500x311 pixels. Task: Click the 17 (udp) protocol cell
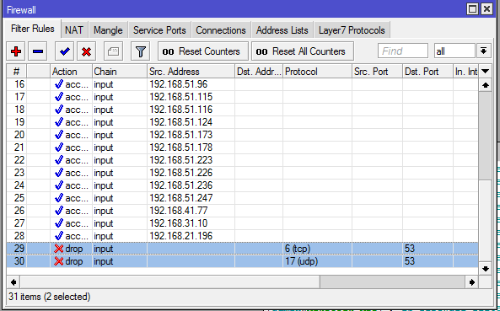[317, 261]
